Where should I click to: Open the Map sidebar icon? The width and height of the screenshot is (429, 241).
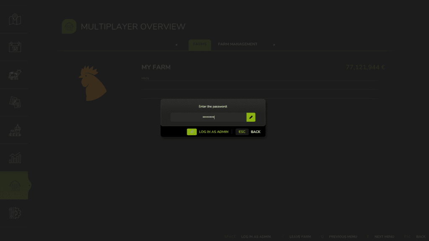15,19
